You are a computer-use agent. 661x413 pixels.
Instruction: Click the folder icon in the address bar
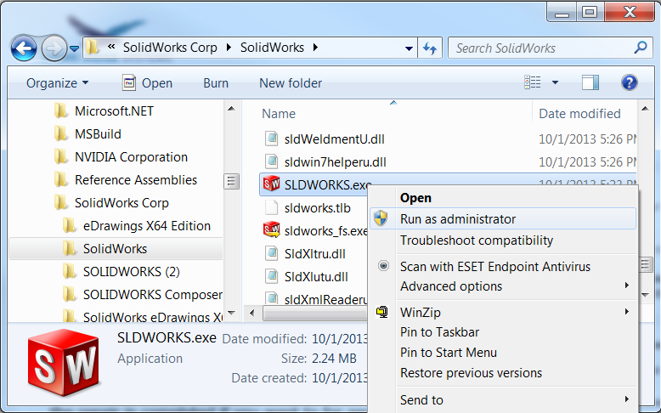93,48
